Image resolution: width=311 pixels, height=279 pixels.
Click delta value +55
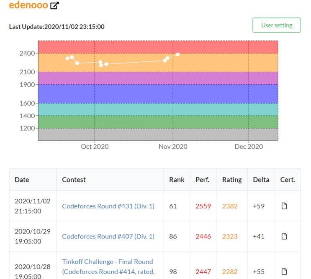pos(259,271)
